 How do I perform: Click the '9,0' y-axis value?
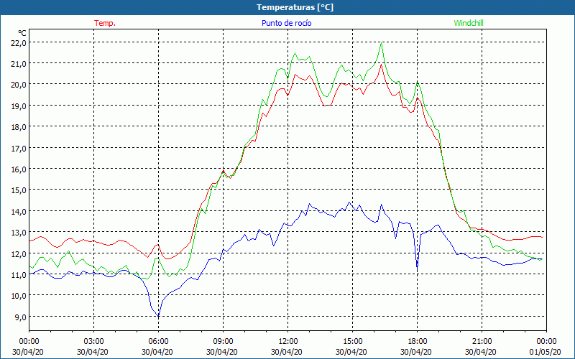[x=21, y=317]
